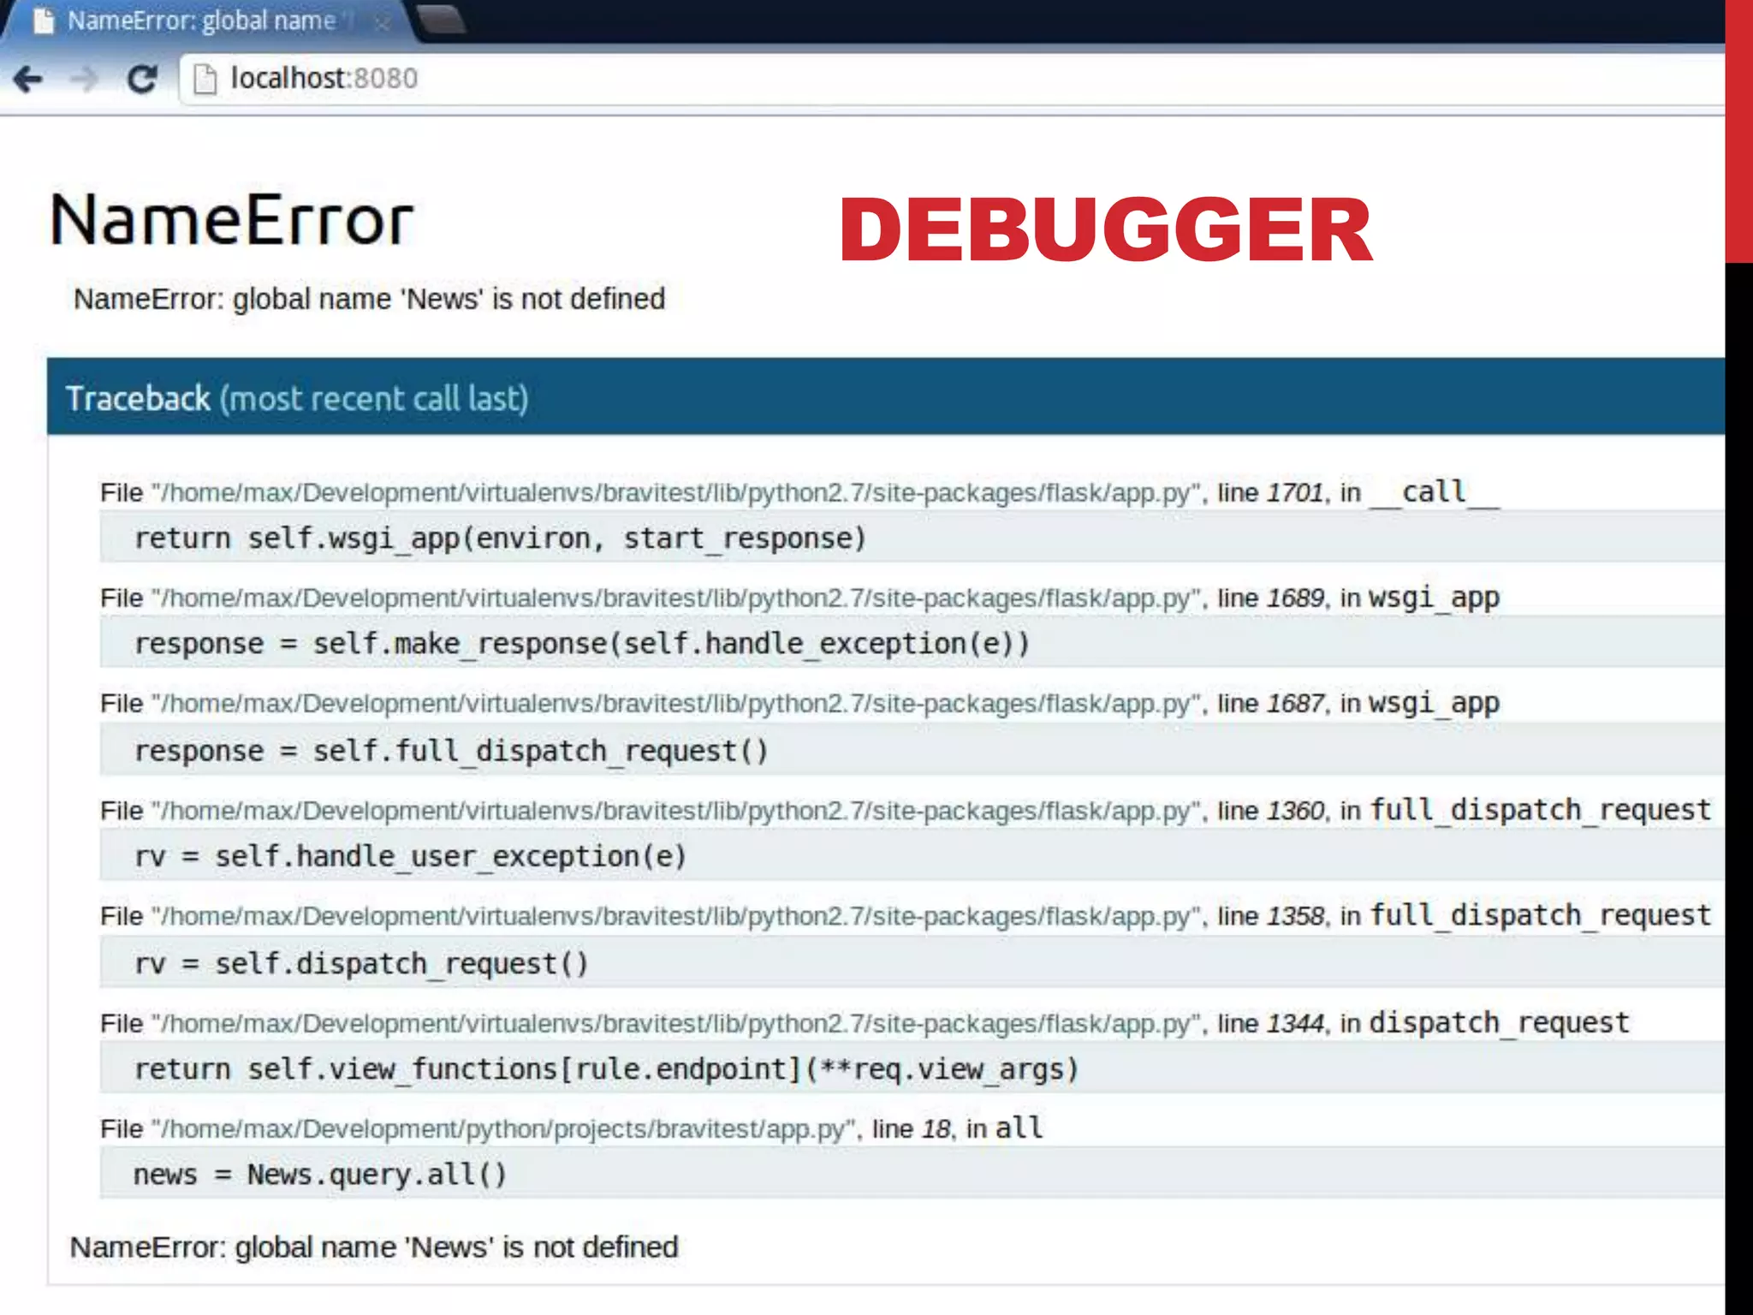The height and width of the screenshot is (1315, 1753).
Task: Open the full_dispatch_request() response frame
Action: (x=451, y=751)
